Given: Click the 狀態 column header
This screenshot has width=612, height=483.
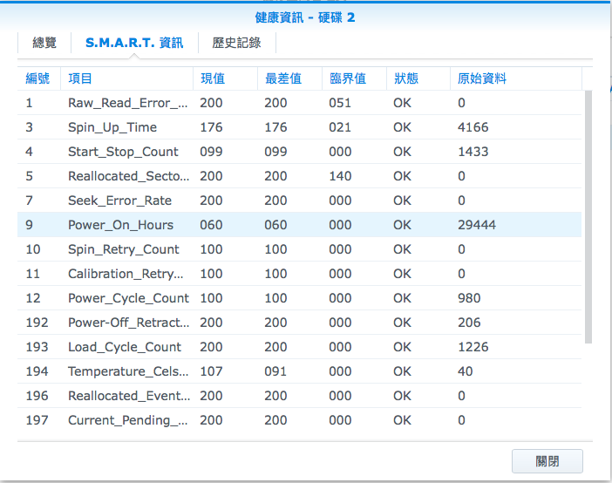Looking at the screenshot, I should click(418, 78).
